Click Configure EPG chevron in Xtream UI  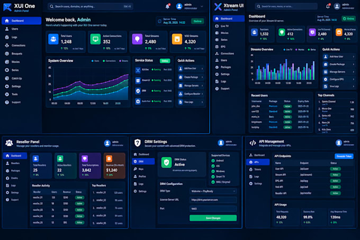point(354,79)
